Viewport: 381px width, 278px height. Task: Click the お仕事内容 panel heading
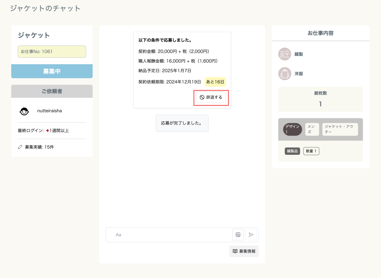click(320, 33)
